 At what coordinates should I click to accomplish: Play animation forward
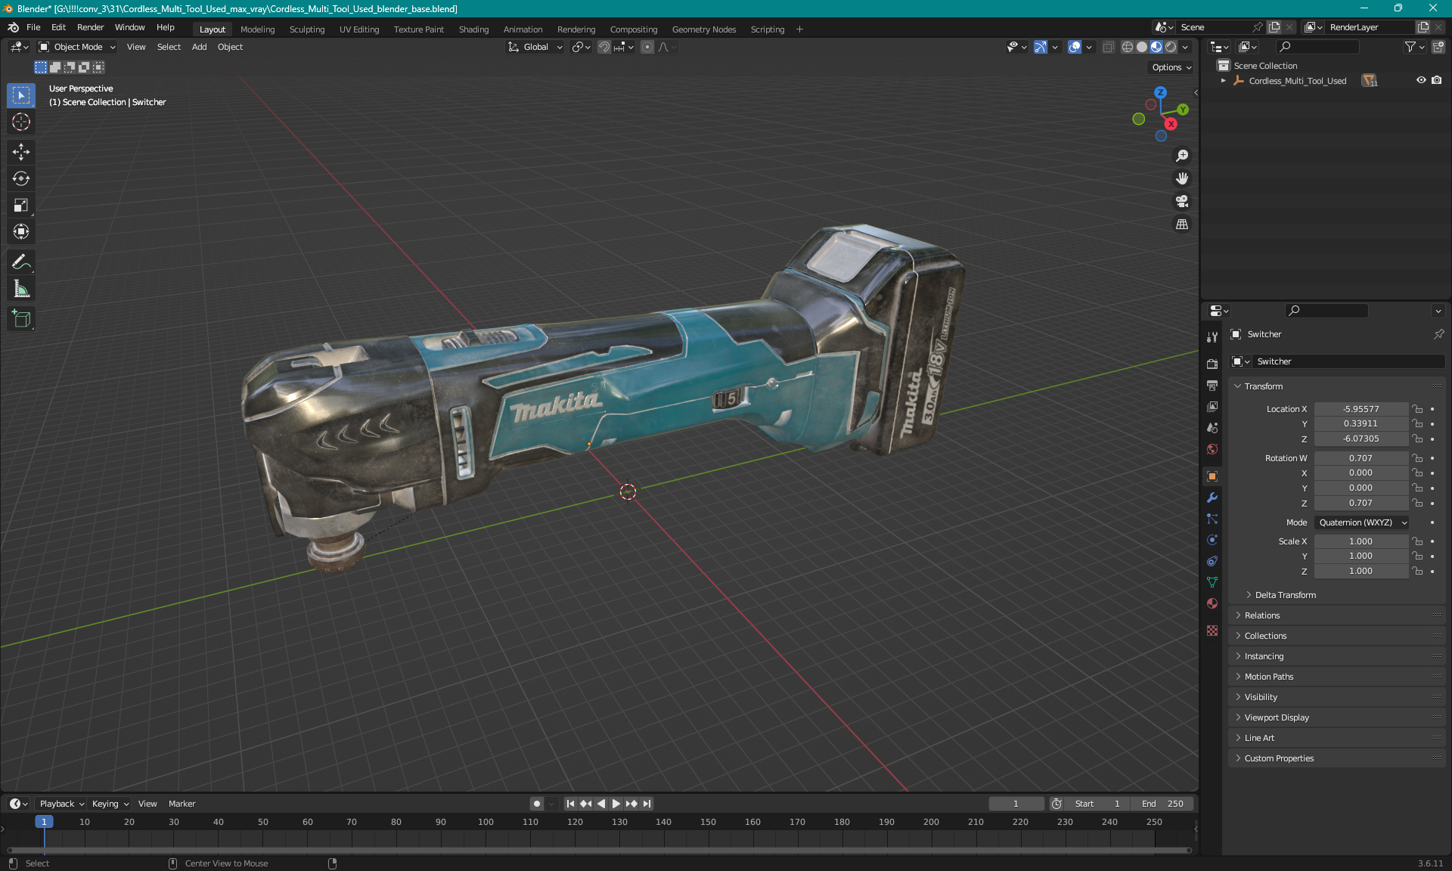(616, 804)
